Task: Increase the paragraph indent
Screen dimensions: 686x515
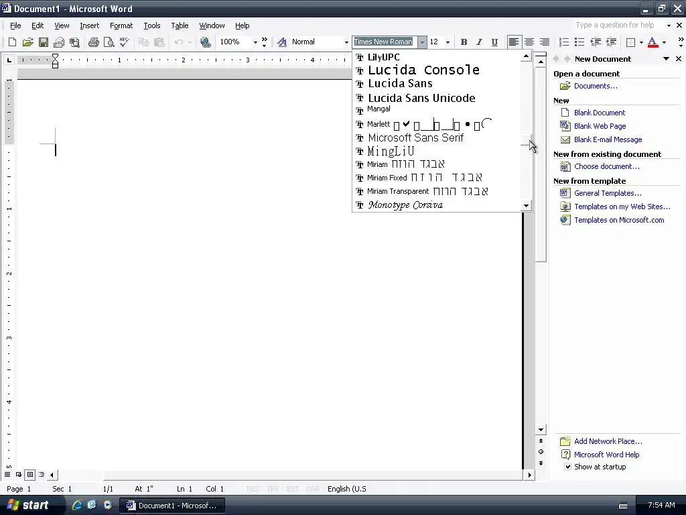Action: pyautogui.click(x=611, y=42)
